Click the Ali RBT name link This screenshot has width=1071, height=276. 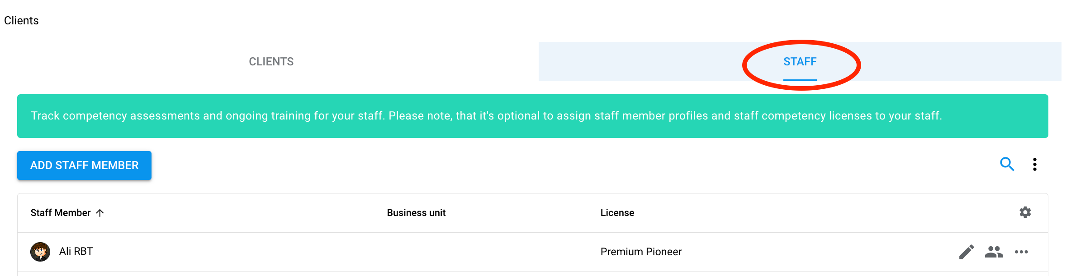coord(76,252)
